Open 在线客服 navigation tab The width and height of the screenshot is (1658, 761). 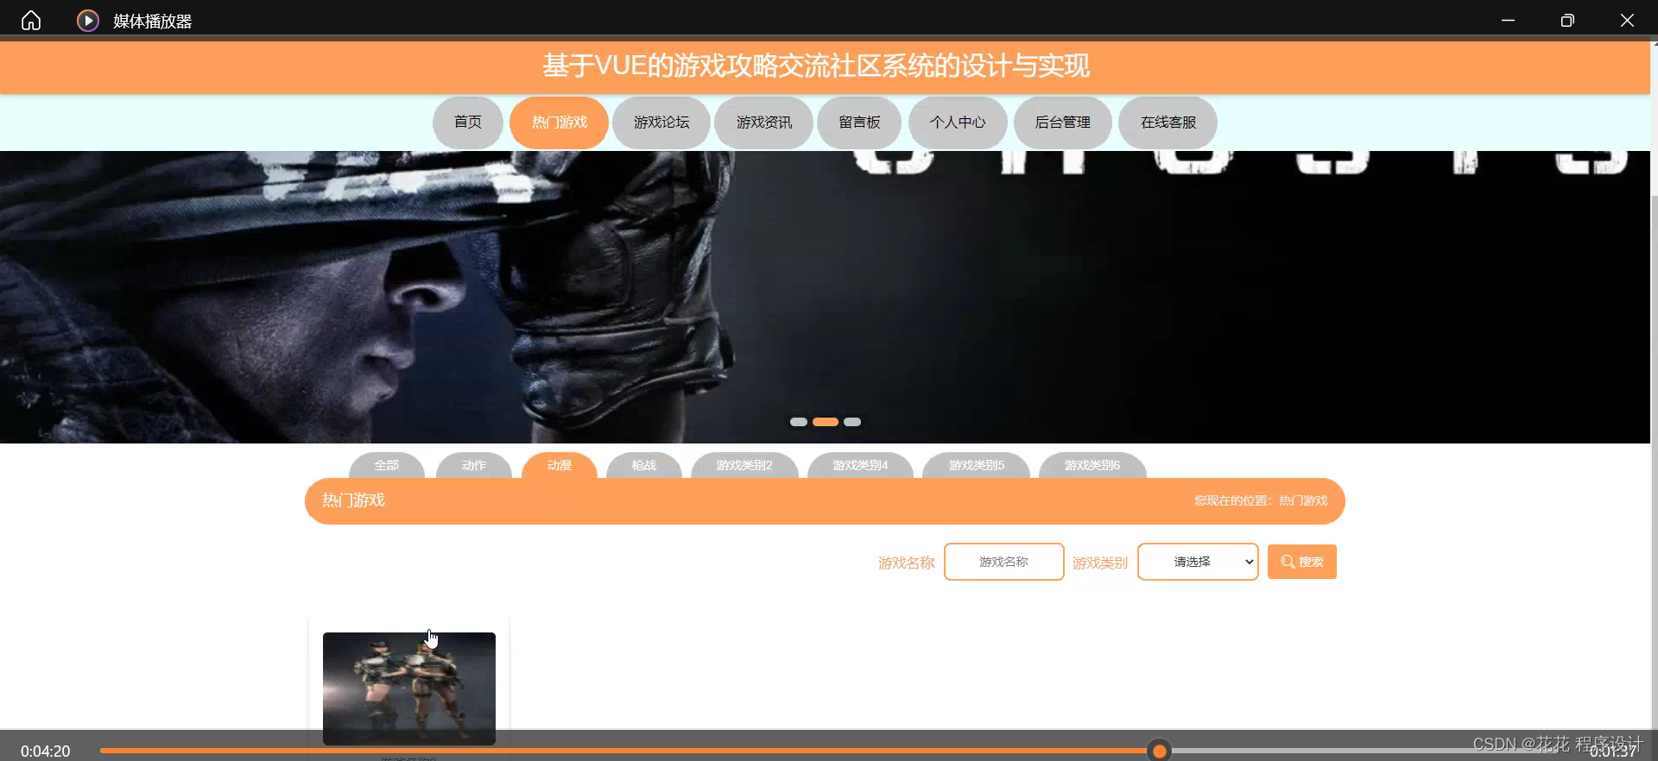coord(1168,123)
